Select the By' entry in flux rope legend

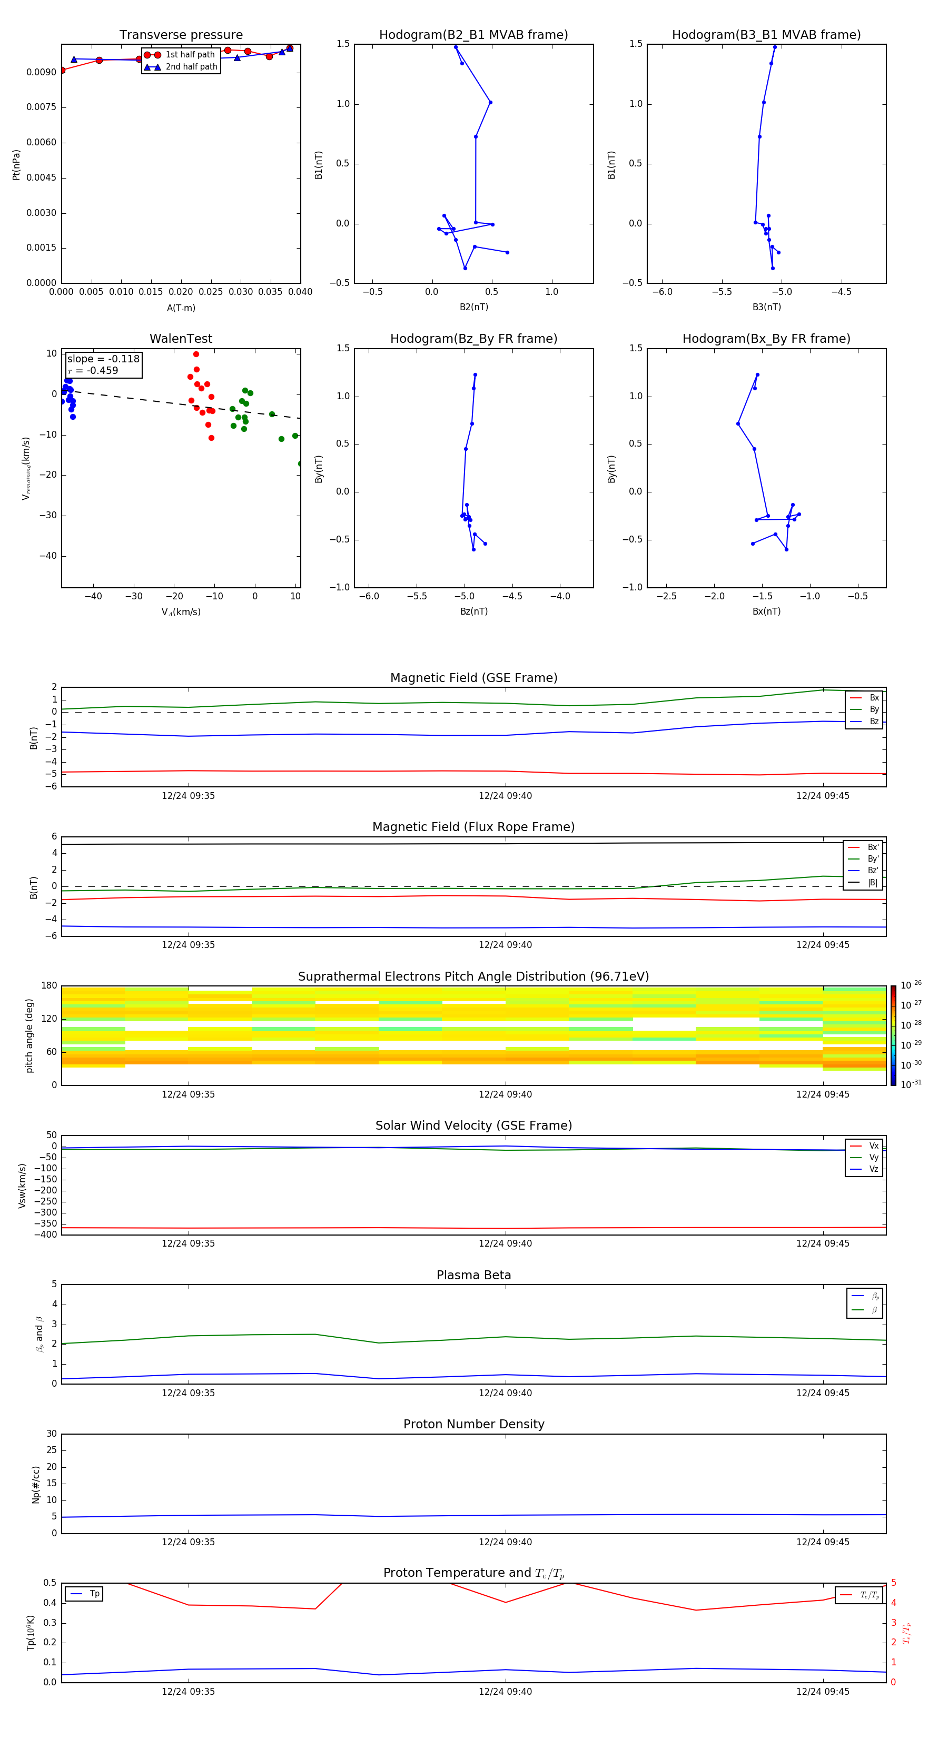863,859
